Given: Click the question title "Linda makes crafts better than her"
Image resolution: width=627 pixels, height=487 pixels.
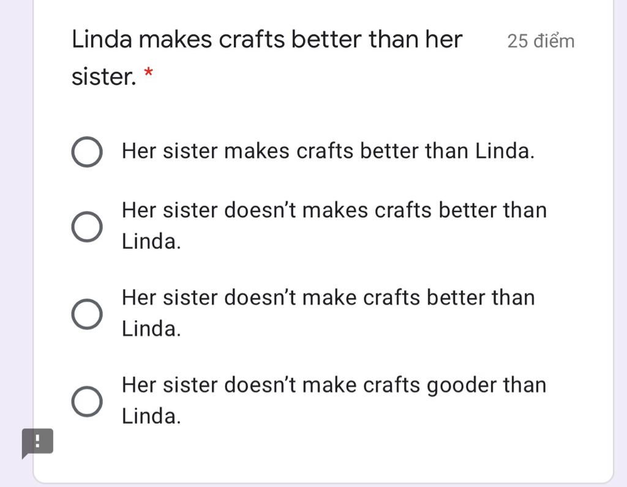Looking at the screenshot, I should (267, 40).
